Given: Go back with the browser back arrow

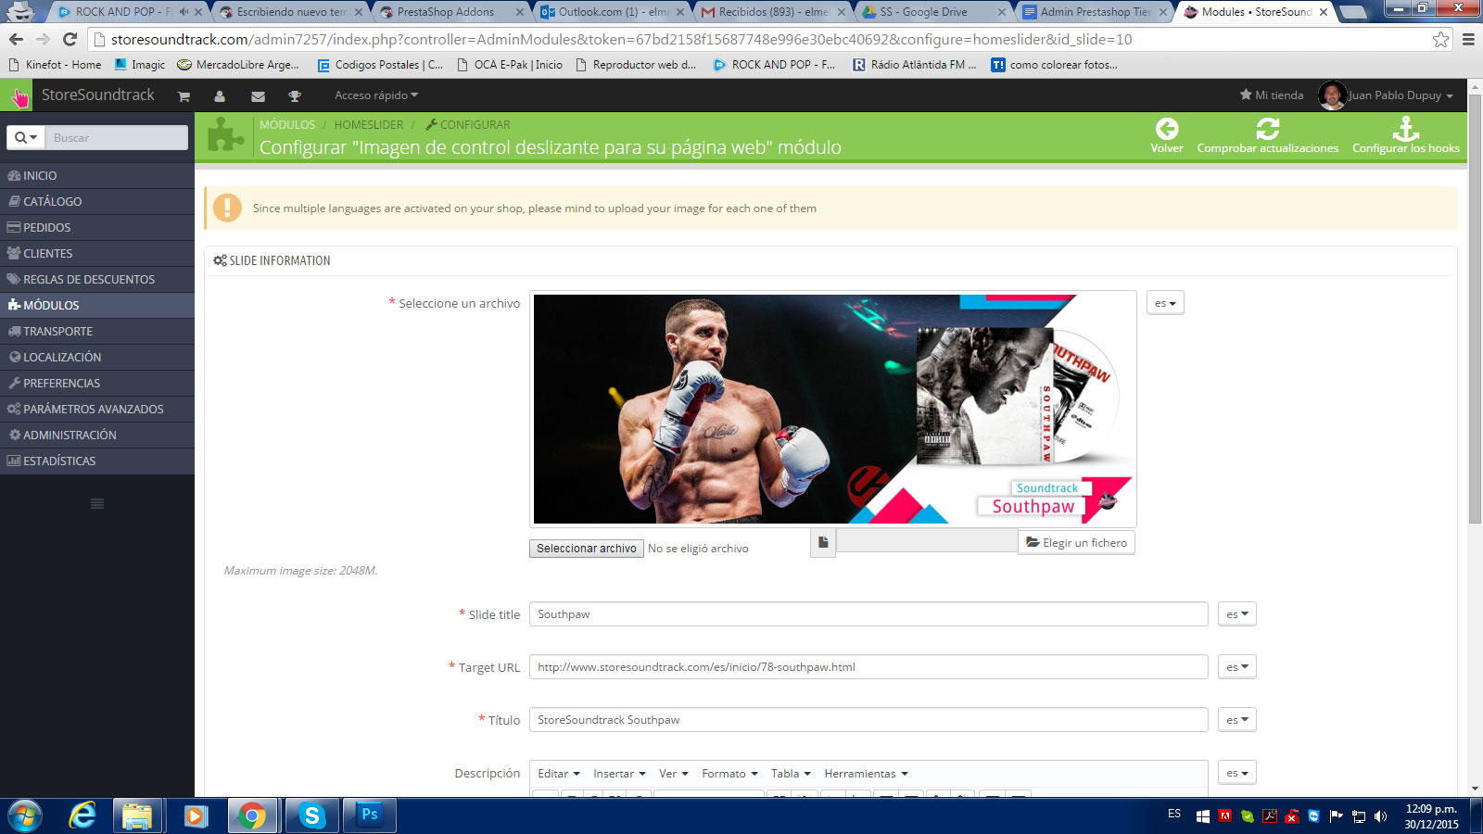Looking at the screenshot, I should coord(16,39).
